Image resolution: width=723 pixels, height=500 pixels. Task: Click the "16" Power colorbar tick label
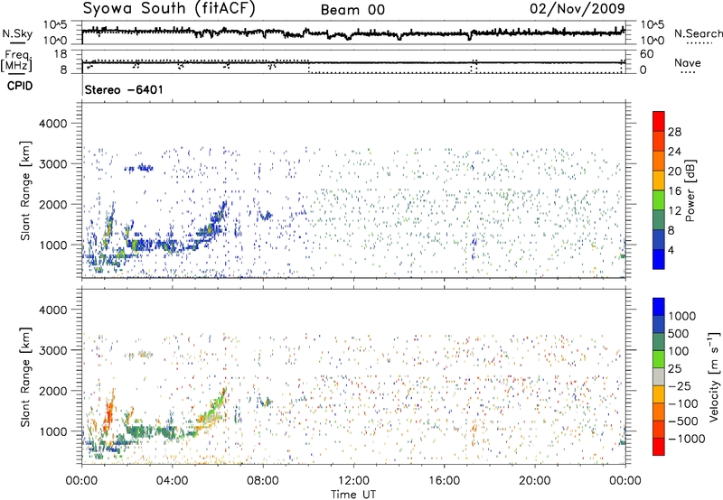(674, 191)
